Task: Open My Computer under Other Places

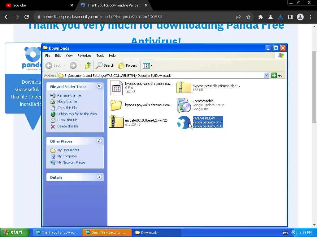Action: 67,156
